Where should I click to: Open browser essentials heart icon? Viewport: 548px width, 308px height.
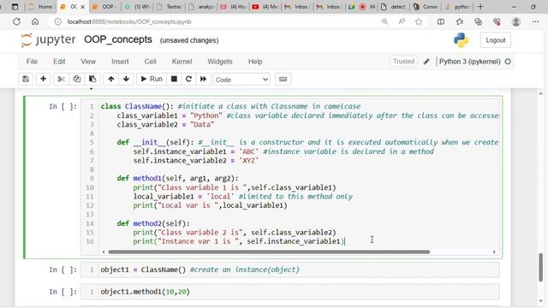point(497,21)
